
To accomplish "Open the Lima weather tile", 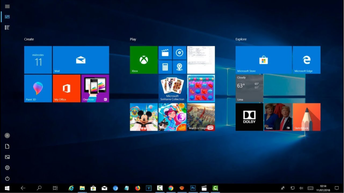I will tap(249, 88).
